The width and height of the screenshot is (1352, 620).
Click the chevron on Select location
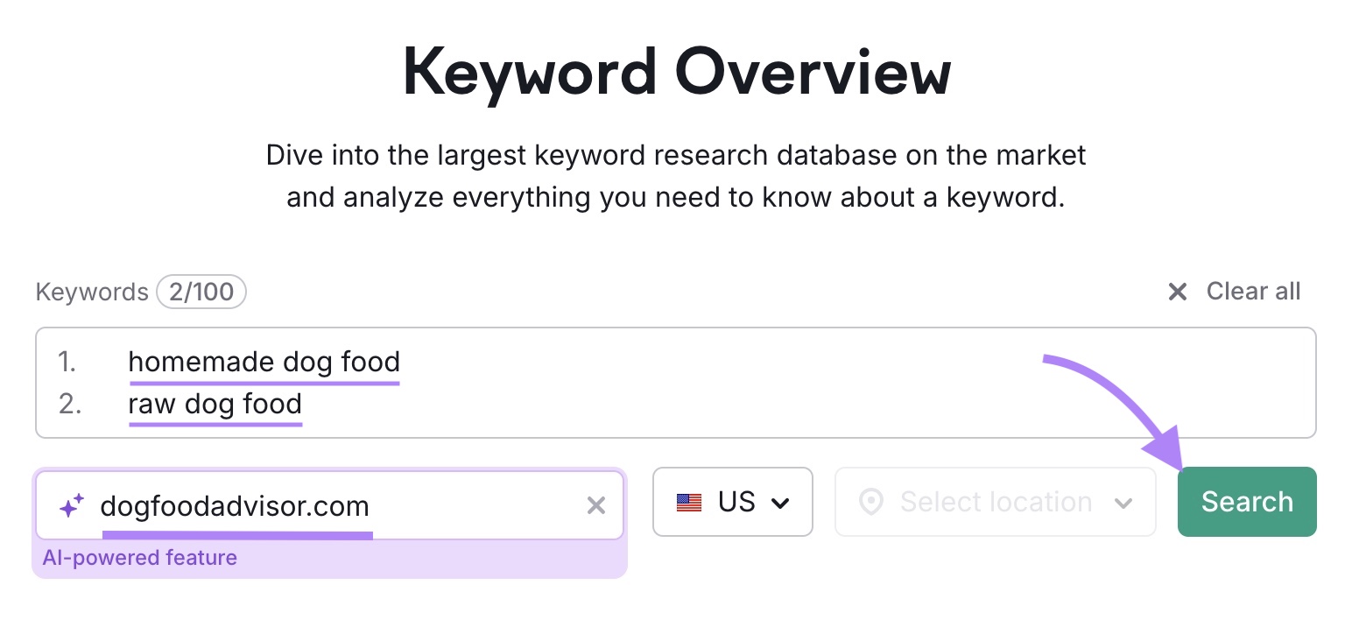(x=1125, y=502)
